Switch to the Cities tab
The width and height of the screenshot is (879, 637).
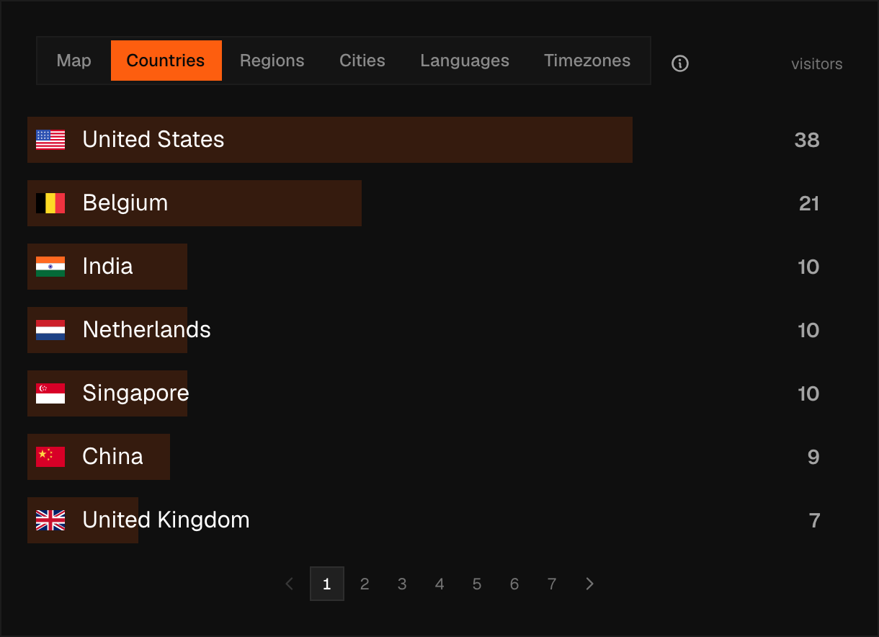[362, 61]
